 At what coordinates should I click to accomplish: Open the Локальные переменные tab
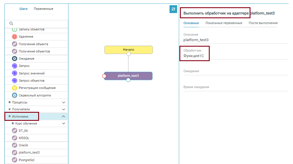(x=223, y=23)
